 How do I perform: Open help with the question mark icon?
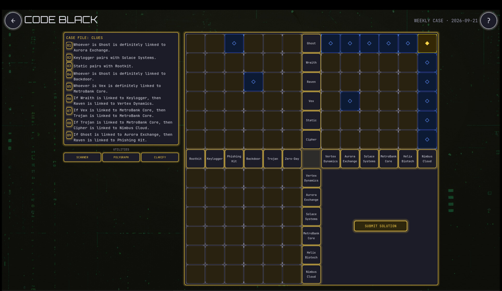pos(489,21)
